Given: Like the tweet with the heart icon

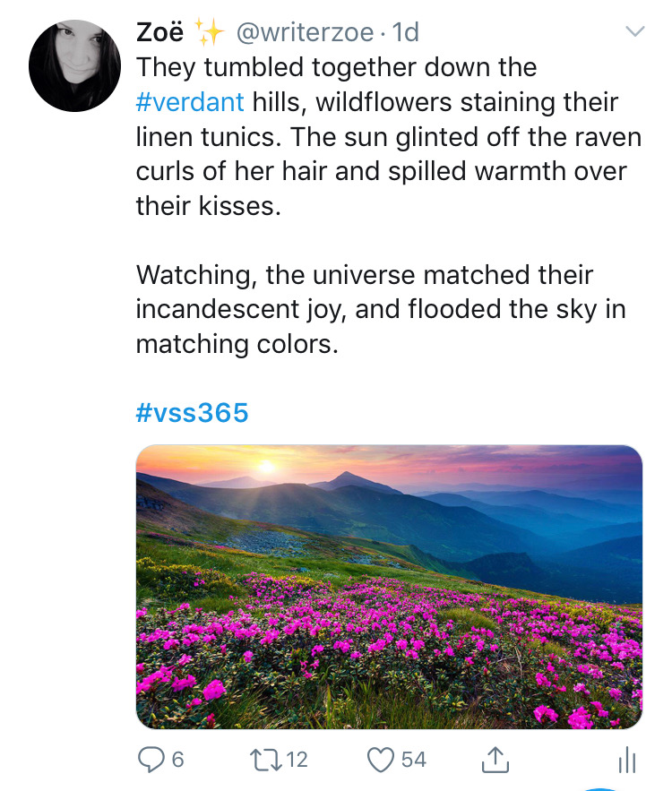Looking at the screenshot, I should click(381, 760).
